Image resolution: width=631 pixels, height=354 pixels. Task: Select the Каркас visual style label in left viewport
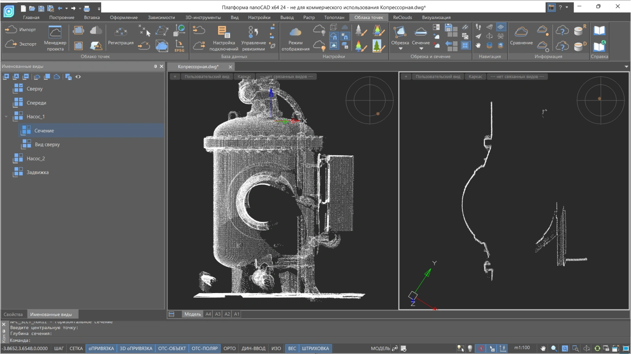click(244, 77)
